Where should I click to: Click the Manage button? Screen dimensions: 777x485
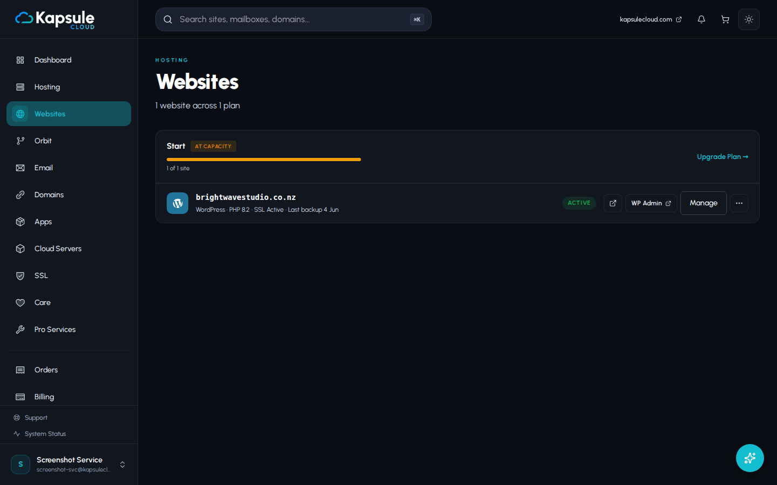coord(704,203)
